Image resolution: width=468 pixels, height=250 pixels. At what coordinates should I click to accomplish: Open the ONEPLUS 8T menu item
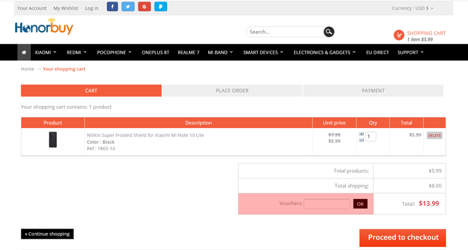pyautogui.click(x=156, y=52)
